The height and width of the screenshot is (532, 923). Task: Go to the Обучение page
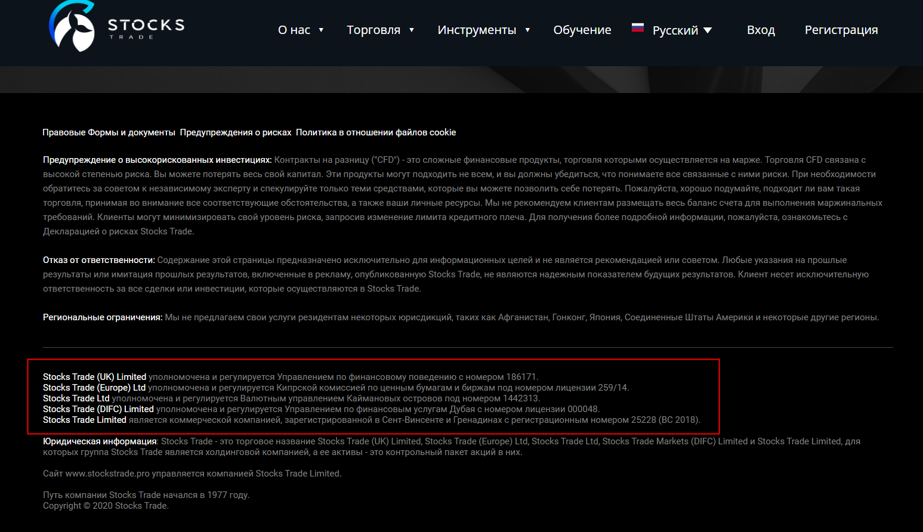click(582, 30)
